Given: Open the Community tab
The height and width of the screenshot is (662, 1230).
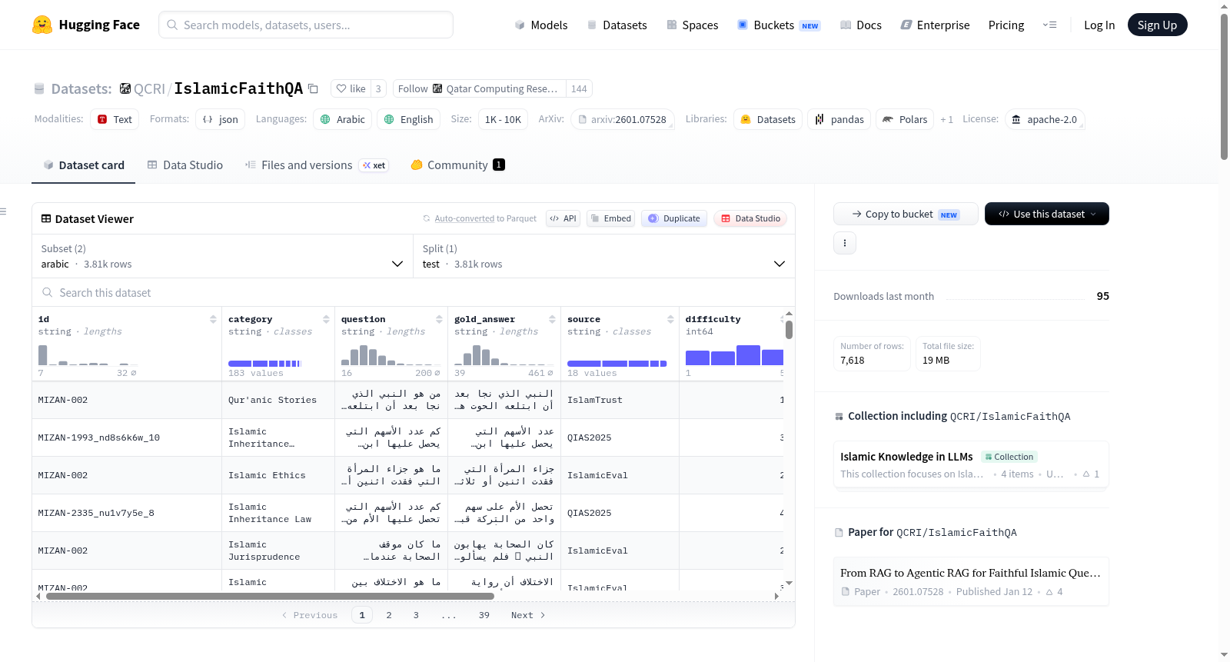Looking at the screenshot, I should (x=458, y=165).
